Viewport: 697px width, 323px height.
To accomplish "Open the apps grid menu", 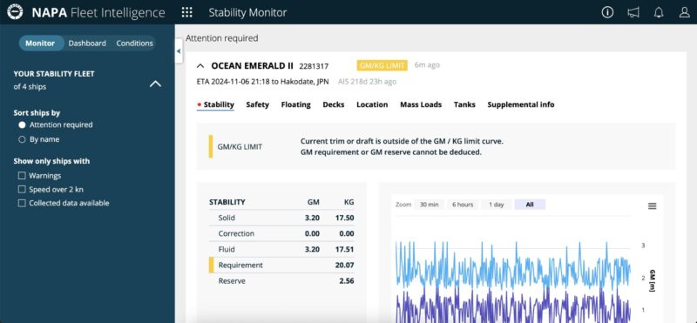I will pyautogui.click(x=187, y=12).
